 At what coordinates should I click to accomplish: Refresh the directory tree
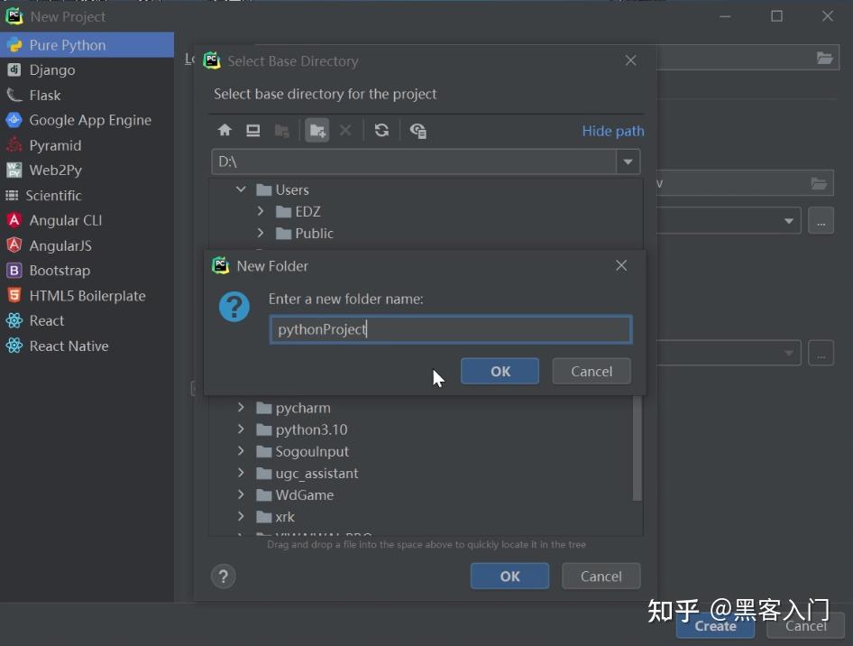pyautogui.click(x=381, y=130)
